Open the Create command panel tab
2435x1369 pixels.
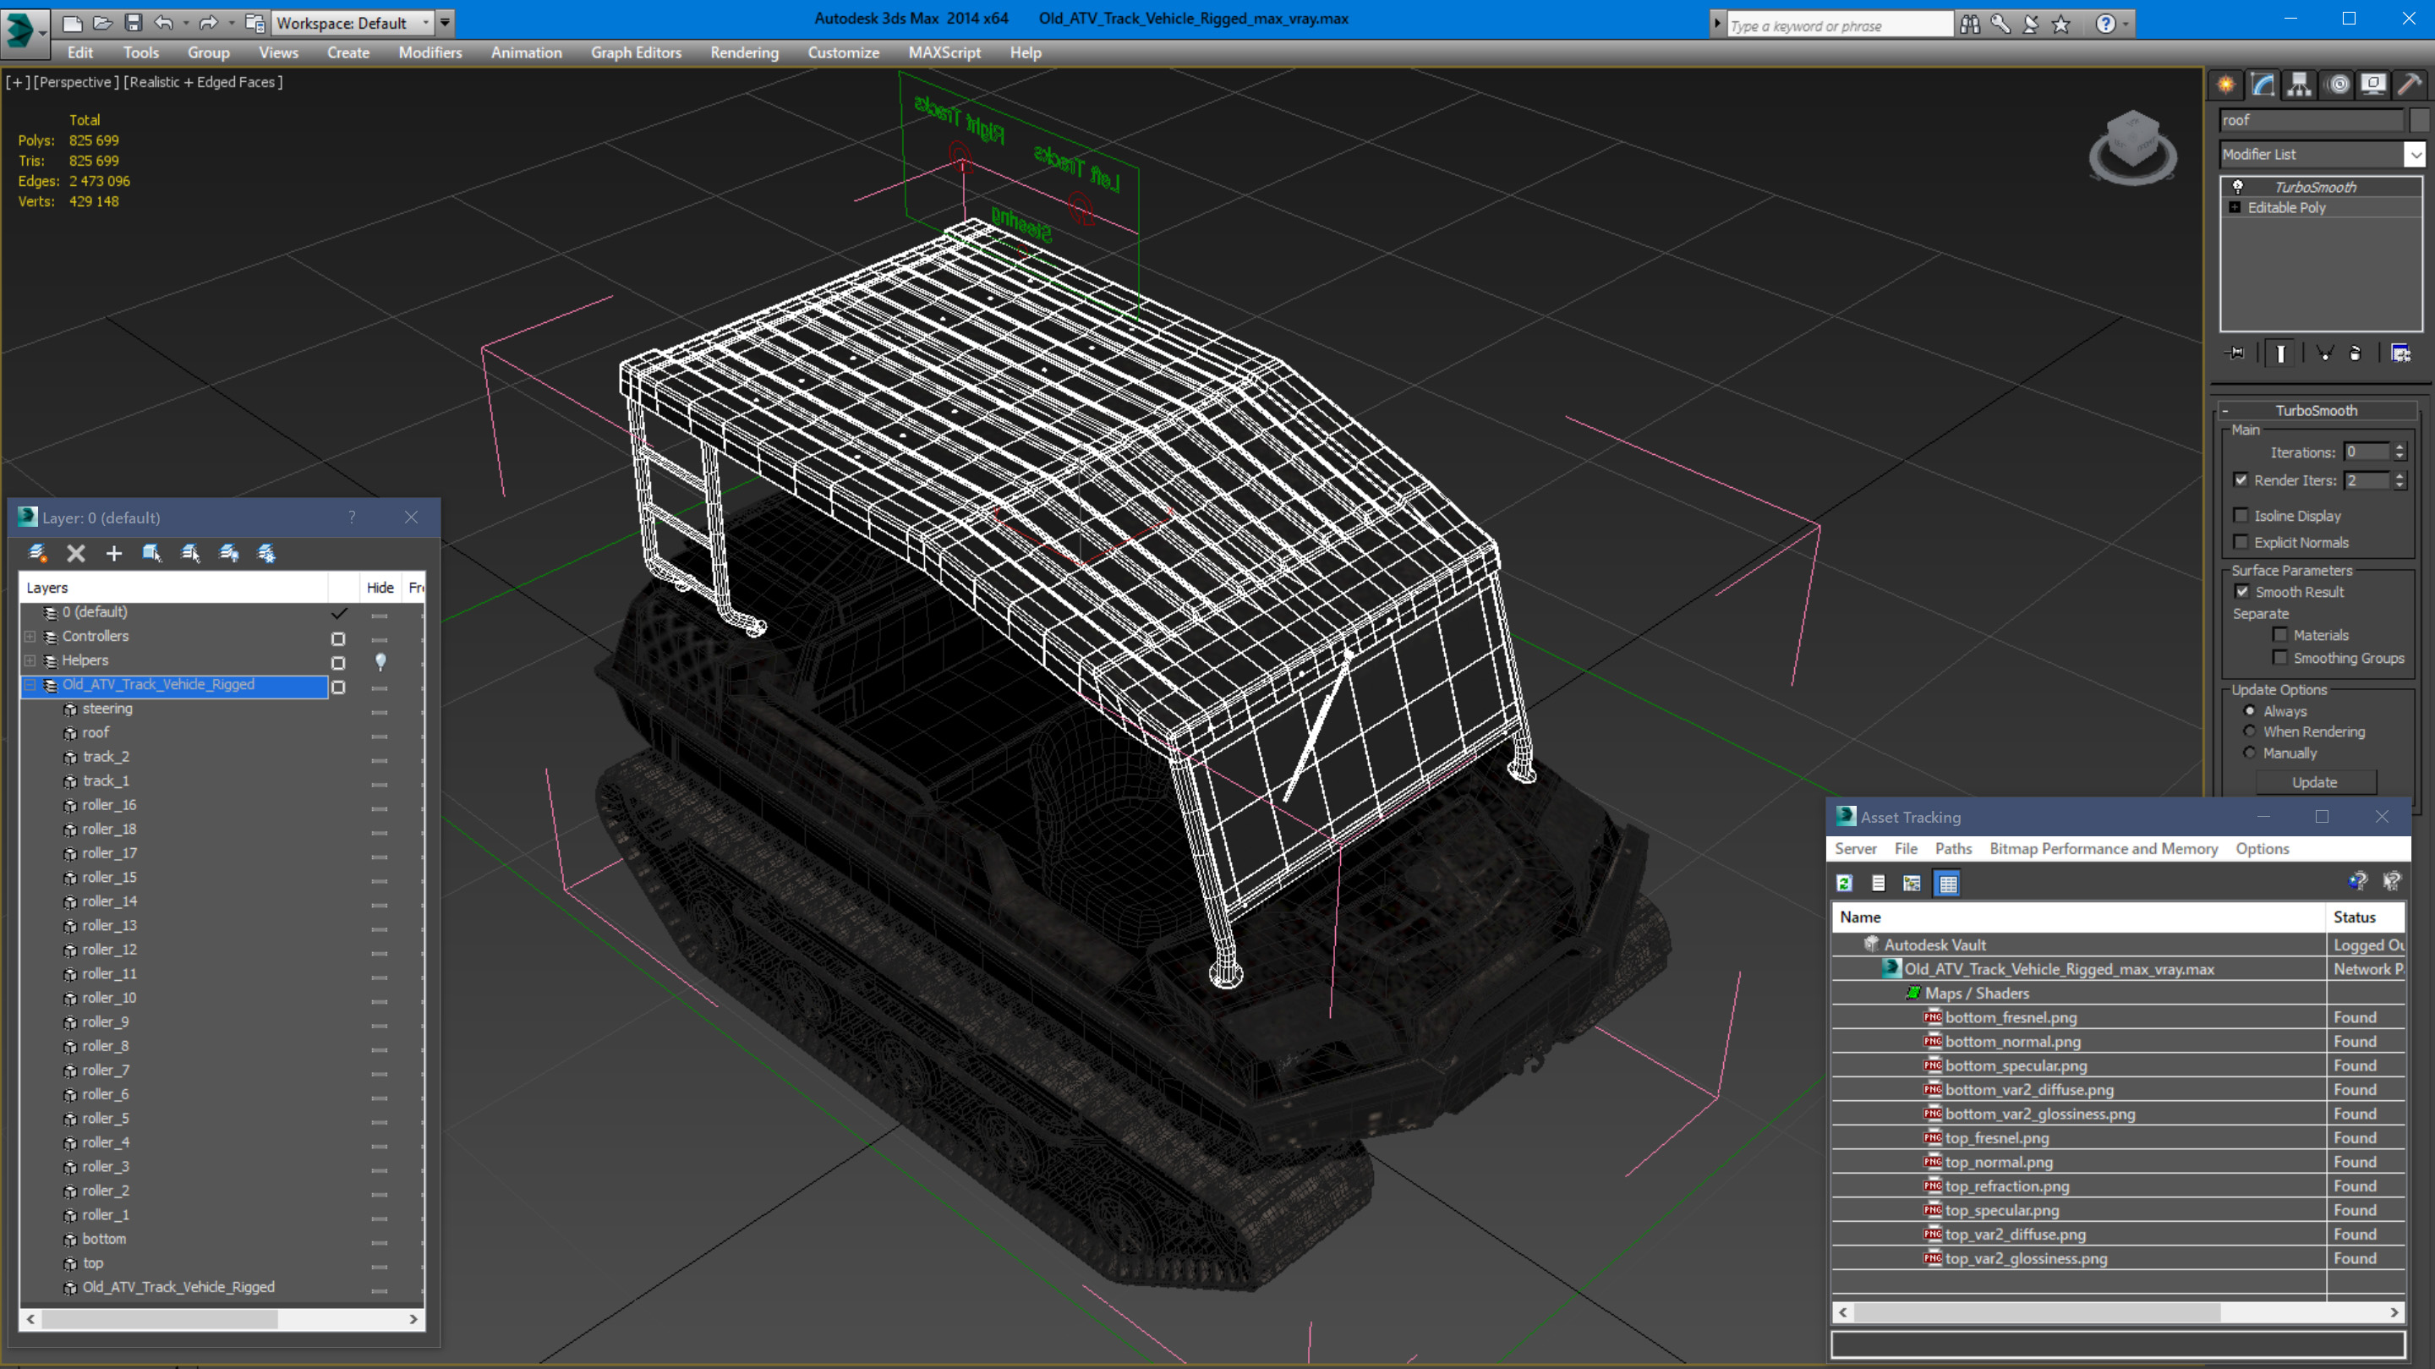click(x=2226, y=85)
